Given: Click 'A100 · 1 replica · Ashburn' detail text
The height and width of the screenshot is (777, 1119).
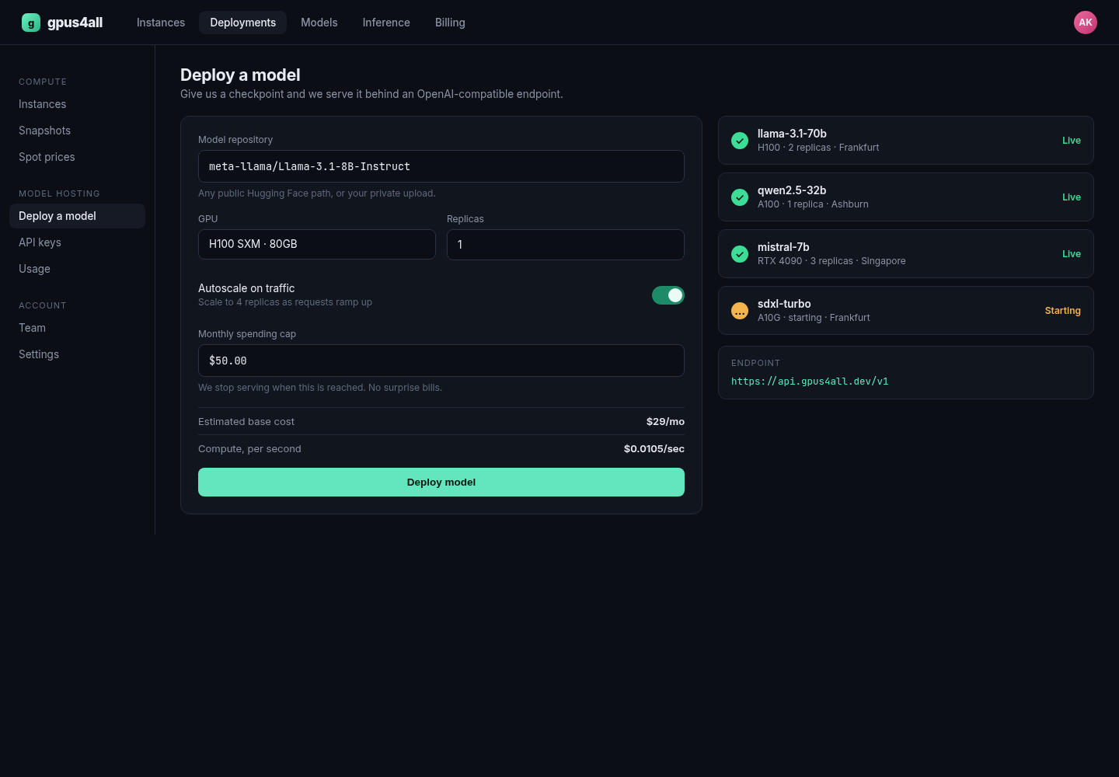Looking at the screenshot, I should pyautogui.click(x=813, y=204).
